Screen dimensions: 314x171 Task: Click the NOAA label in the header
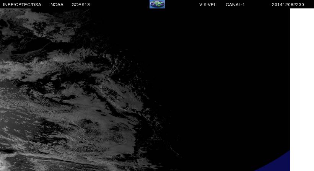[x=57, y=5]
